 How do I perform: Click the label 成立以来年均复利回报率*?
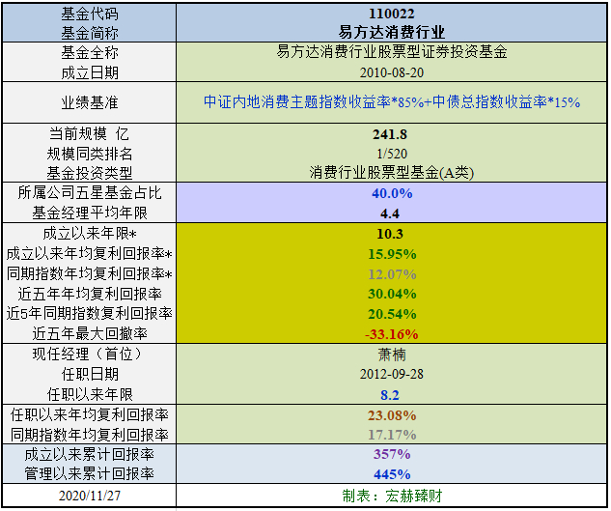pos(89,254)
